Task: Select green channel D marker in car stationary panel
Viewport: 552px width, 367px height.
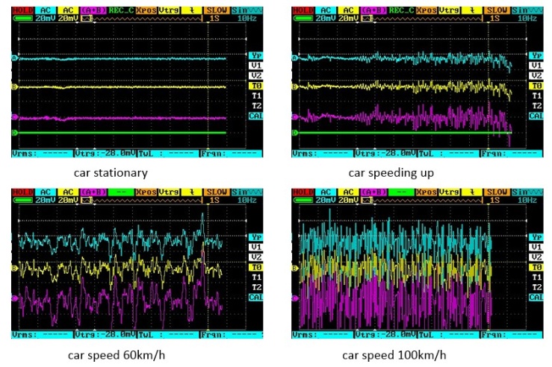Action: point(14,134)
